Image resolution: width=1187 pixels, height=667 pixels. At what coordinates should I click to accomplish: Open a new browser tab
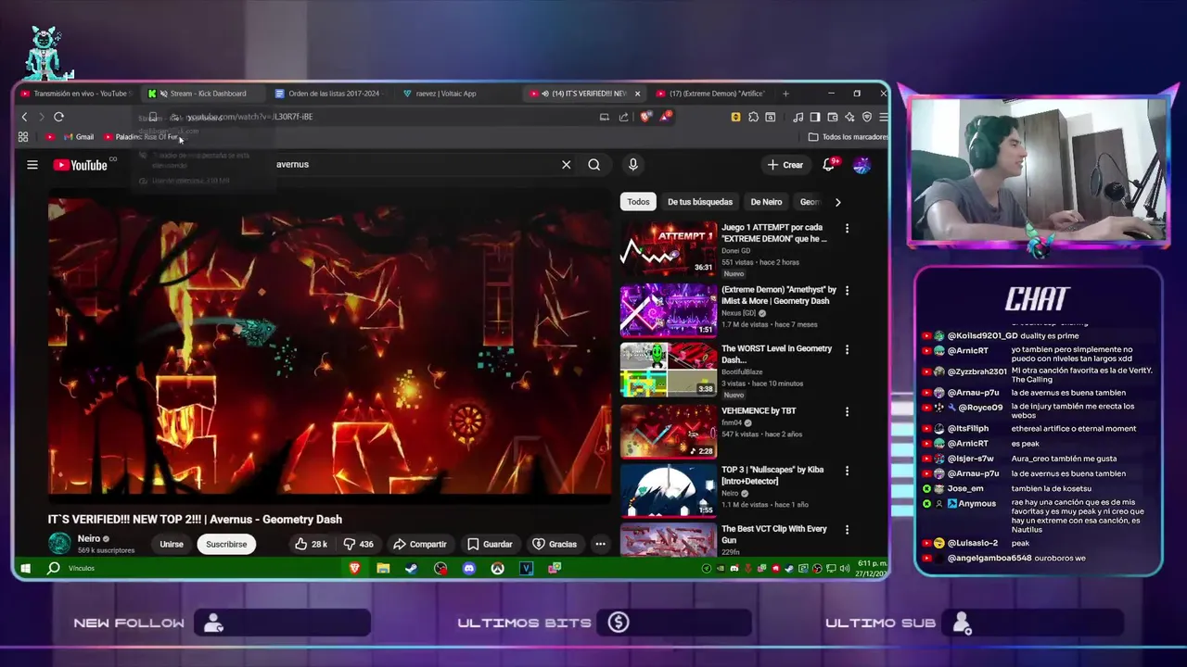(x=785, y=94)
